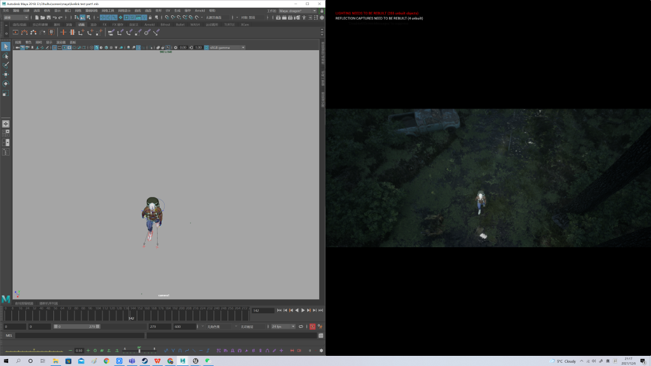
Task: Click the Set Key shelf icon
Action: click(63, 32)
